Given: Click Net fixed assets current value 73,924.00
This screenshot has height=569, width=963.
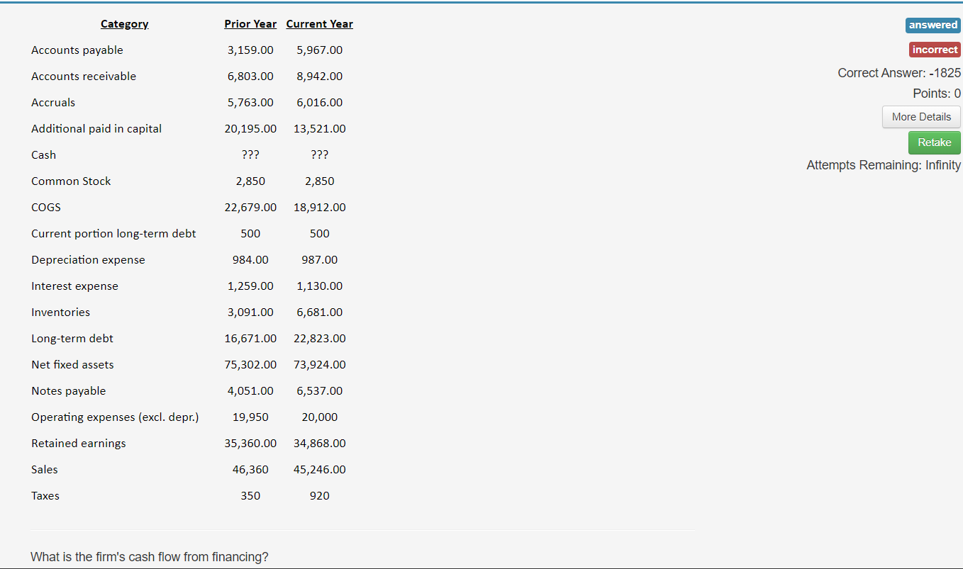Looking at the screenshot, I should tap(320, 365).
